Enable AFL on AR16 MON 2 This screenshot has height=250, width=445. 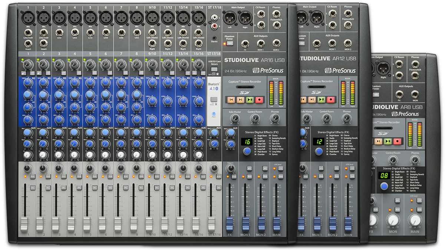coord(264,168)
